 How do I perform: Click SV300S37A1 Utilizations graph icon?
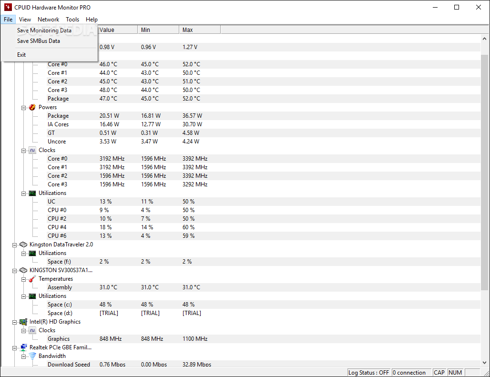coord(32,296)
